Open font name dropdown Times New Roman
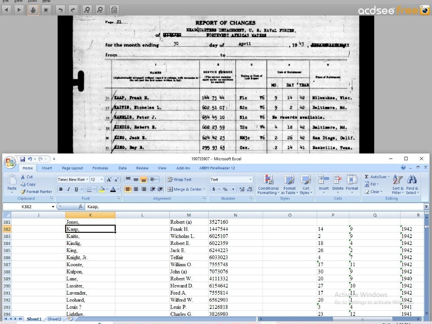432x324 pixels. (87, 179)
